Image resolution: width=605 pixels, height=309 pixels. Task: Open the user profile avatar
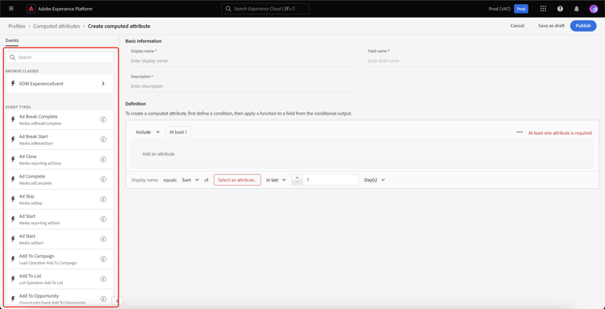click(594, 9)
